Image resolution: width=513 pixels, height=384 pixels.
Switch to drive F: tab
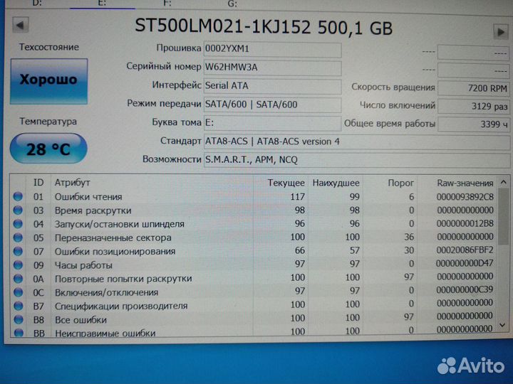pyautogui.click(x=167, y=4)
